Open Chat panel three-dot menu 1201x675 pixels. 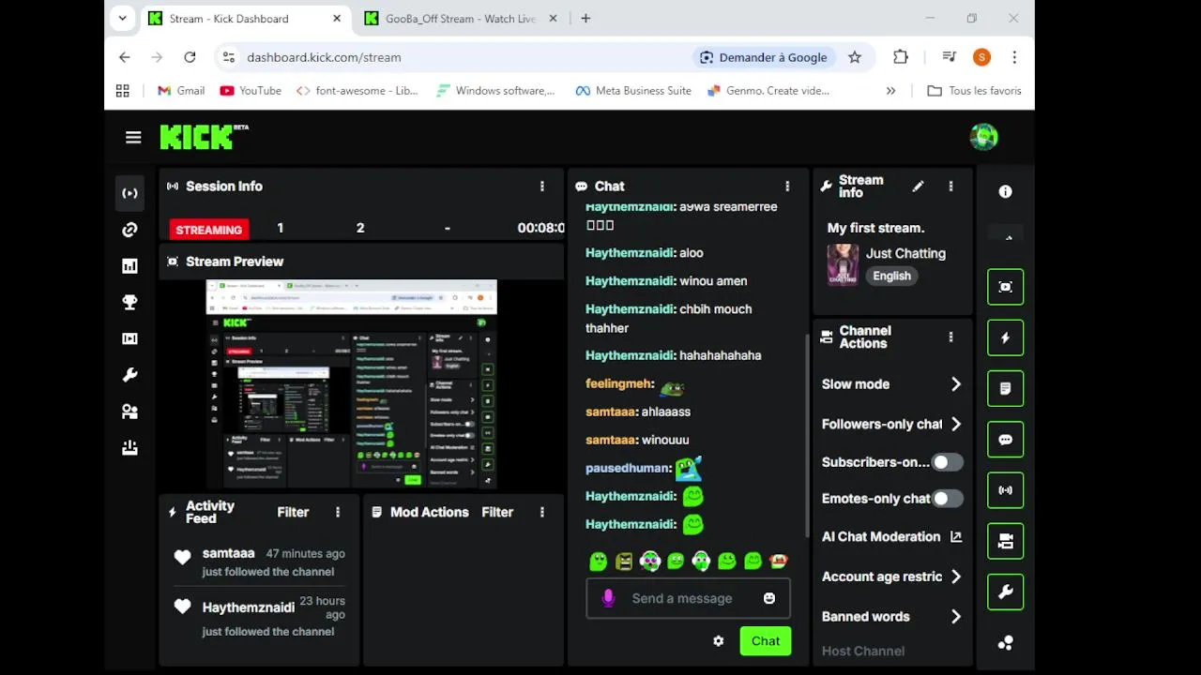[x=787, y=187]
